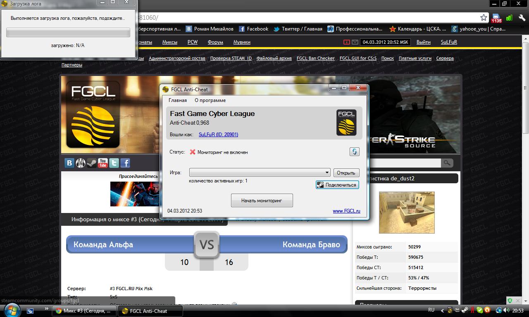Show hidden tray icons arrow

coord(443,310)
